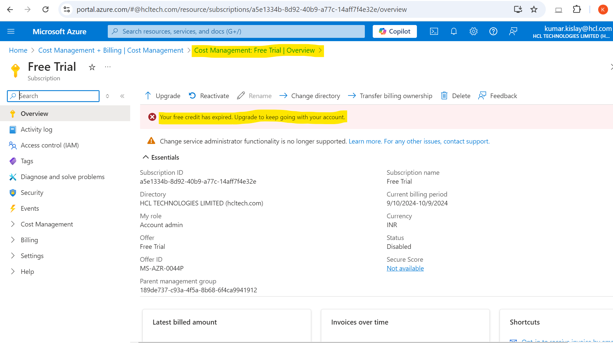Image resolution: width=613 pixels, height=343 pixels.
Task: Select Change directory
Action: point(310,96)
